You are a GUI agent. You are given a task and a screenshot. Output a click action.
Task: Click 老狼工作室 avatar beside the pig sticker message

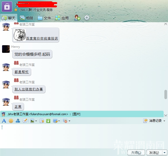(6, 27)
